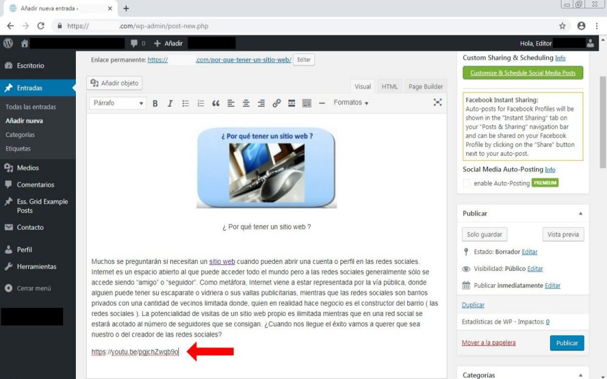Collapse the sidebar with Cerrar menú
The width and height of the screenshot is (607, 379).
33,289
